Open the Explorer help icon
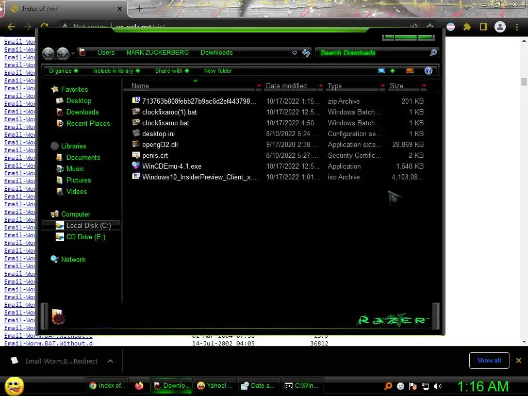This screenshot has height=396, width=528. tap(428, 71)
